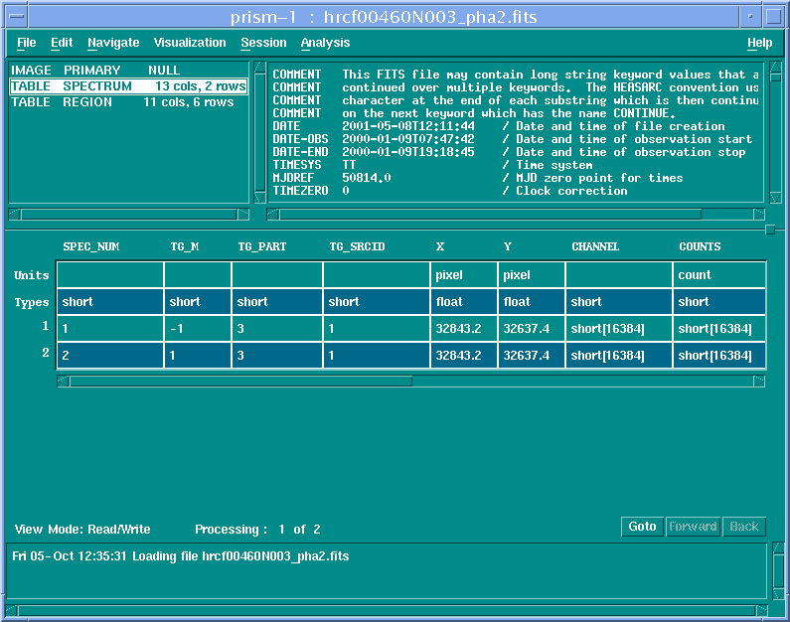
Task: Click the row number 1 label
Action: tap(46, 326)
